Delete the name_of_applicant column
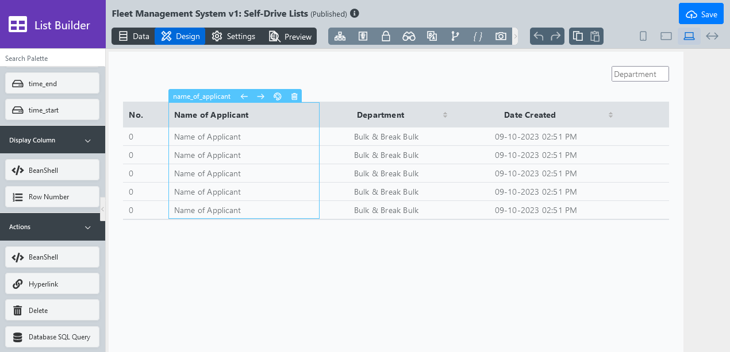Viewport: 730px width, 352px height. pos(294,96)
